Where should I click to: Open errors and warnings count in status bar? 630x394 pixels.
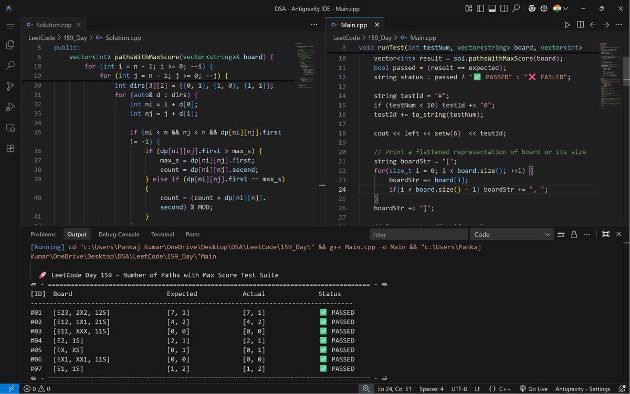tap(37, 389)
